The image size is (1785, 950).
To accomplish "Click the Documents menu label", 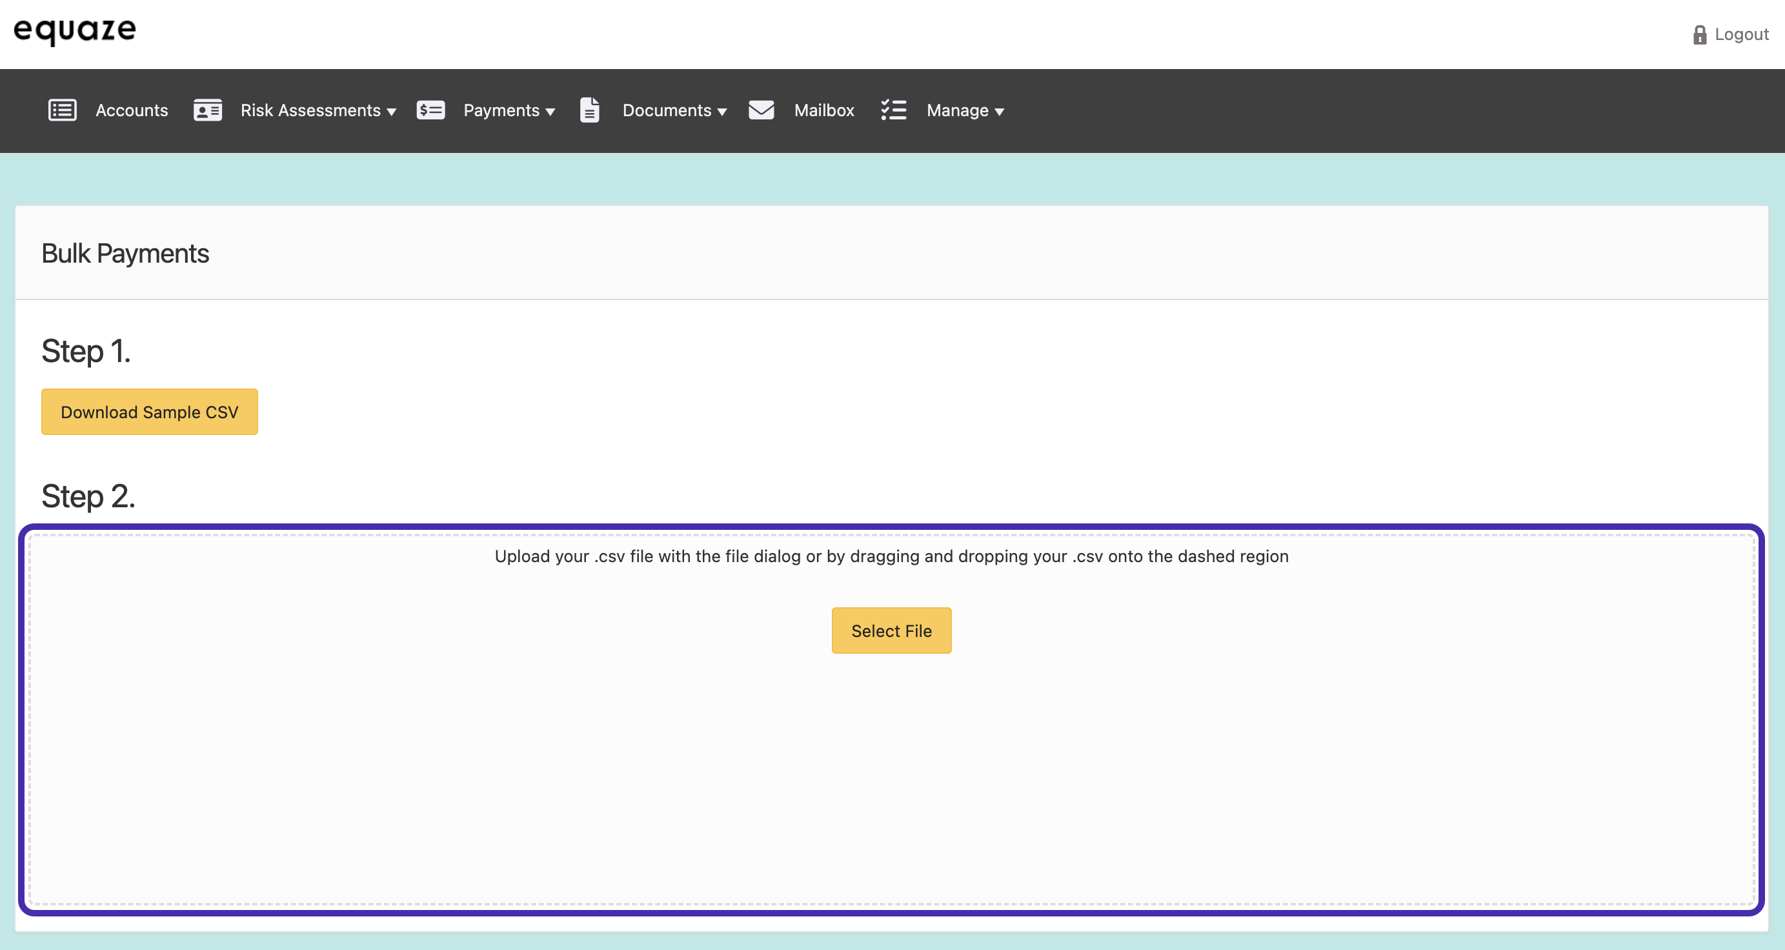I will (667, 110).
